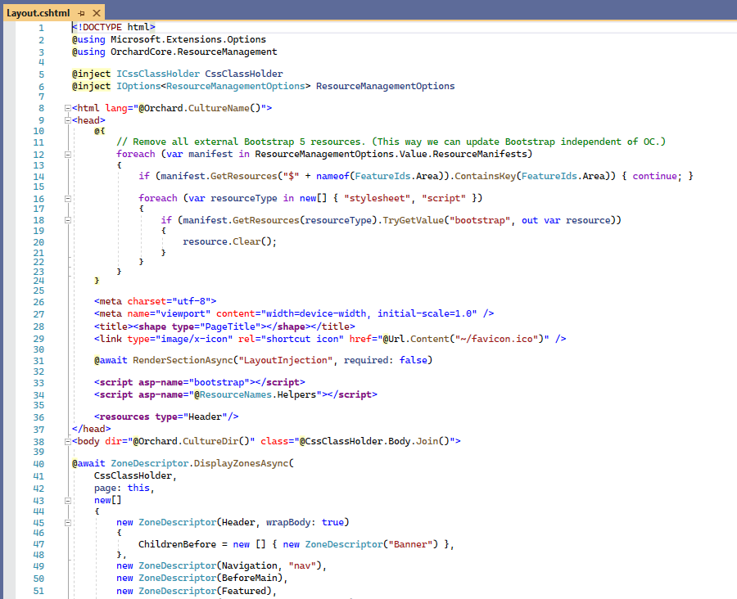Click line number 31 in the gutter
The width and height of the screenshot is (737, 599).
click(x=38, y=361)
